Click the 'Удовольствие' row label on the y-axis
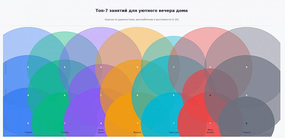The image size is (285, 138). (6, 123)
